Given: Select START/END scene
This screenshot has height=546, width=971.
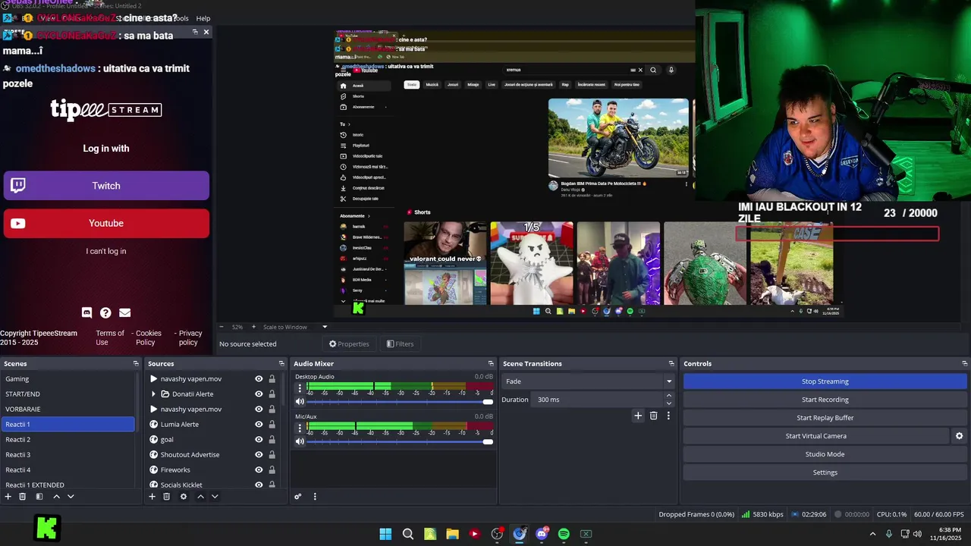Looking at the screenshot, I should tap(68, 394).
